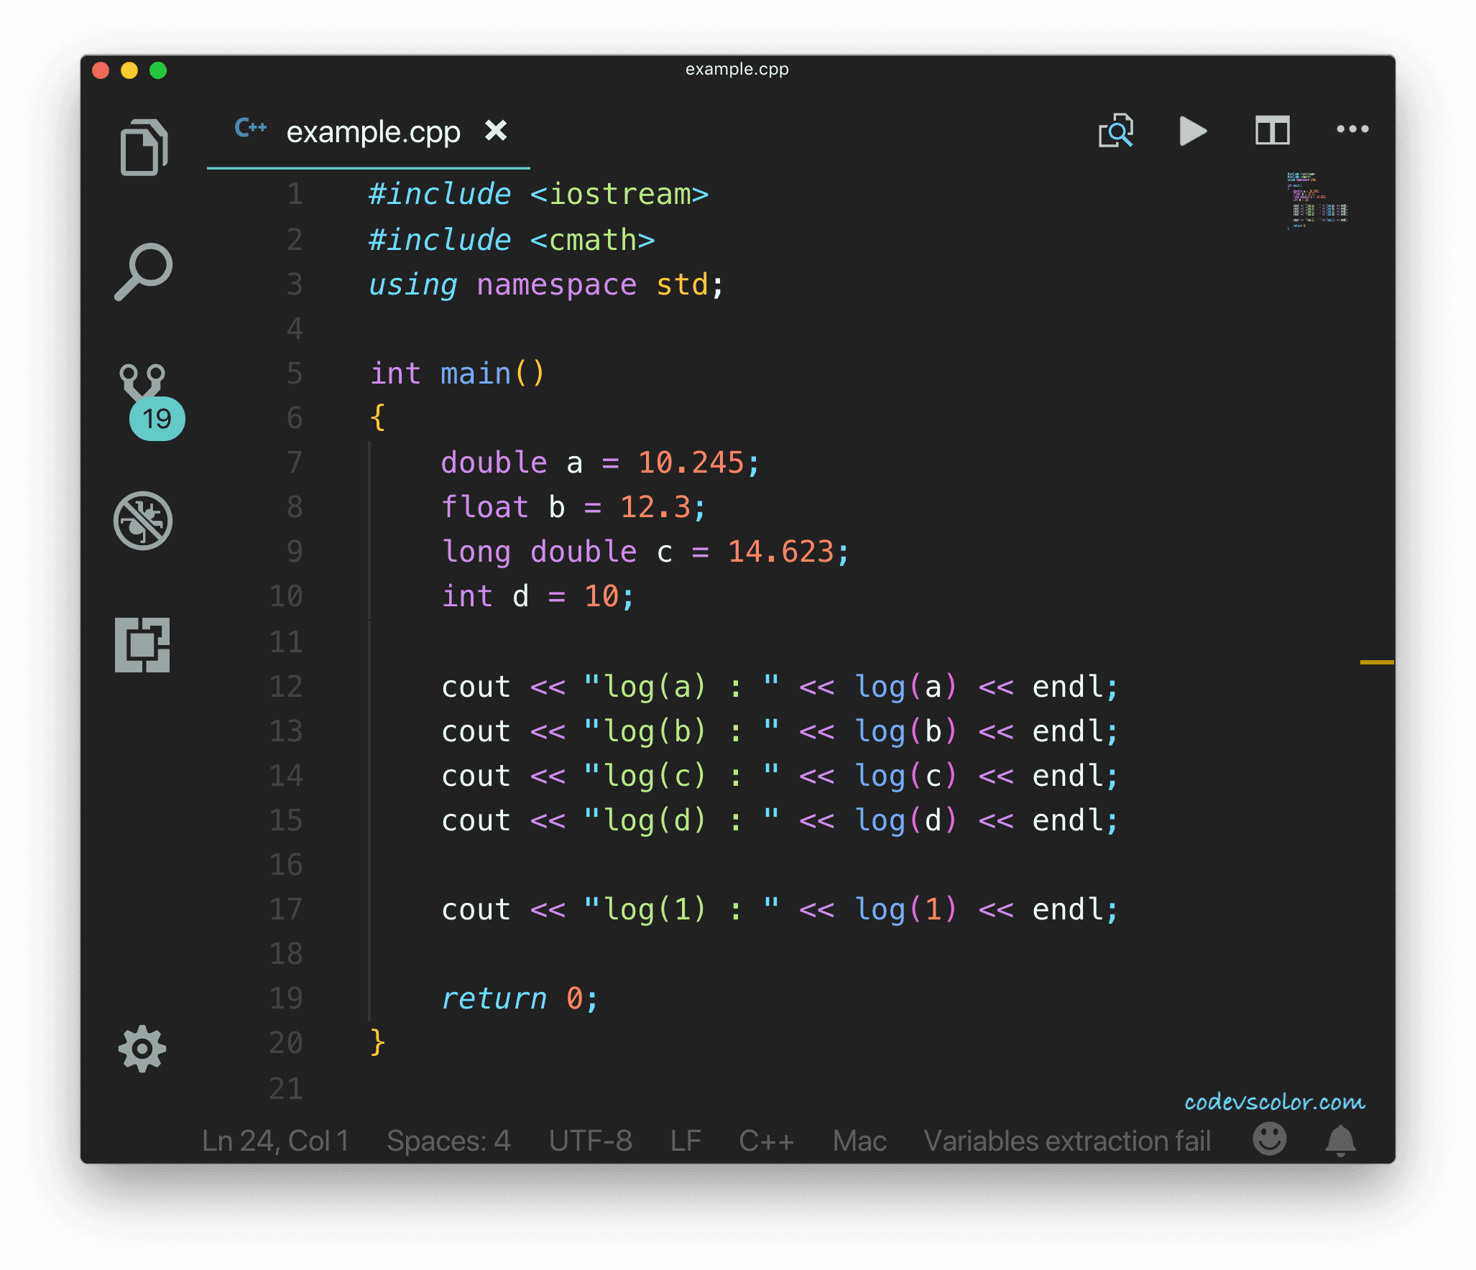Change the LF line ending
1476x1270 pixels.
685,1141
